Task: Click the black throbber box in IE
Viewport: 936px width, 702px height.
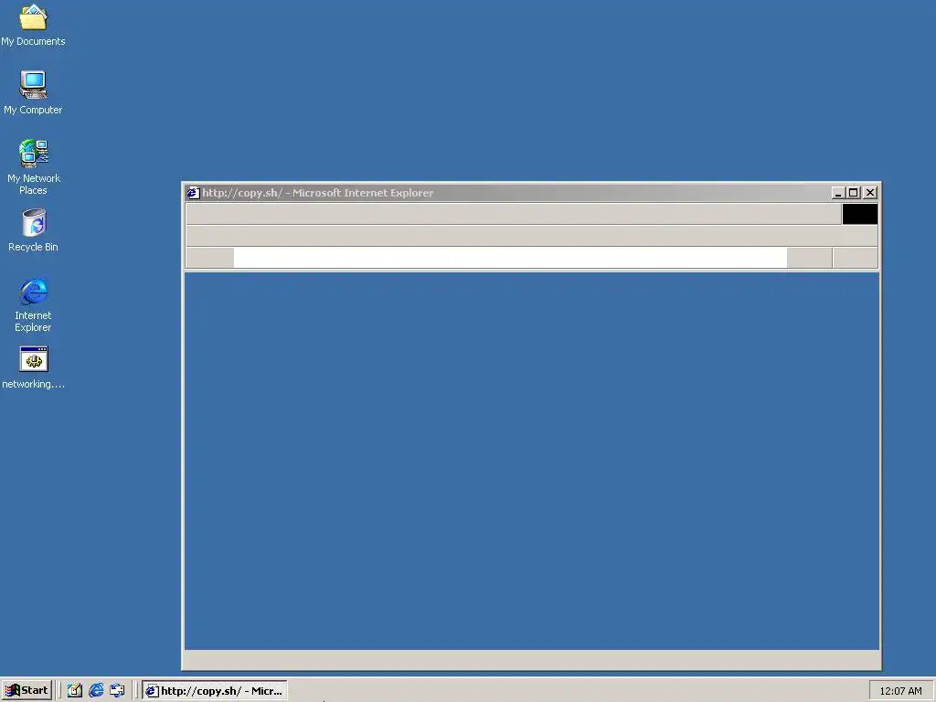Action: [860, 214]
